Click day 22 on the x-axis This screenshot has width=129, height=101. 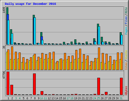pos(87,98)
